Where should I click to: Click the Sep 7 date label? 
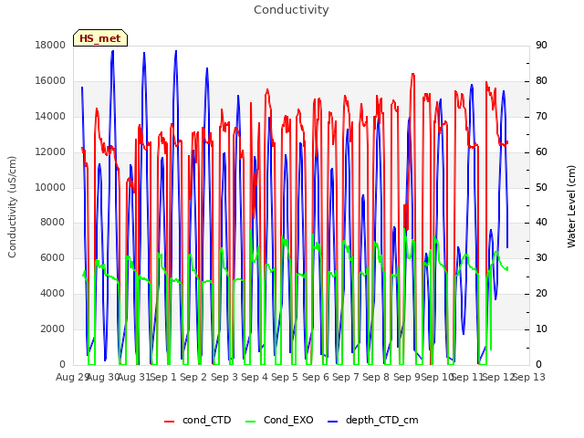346,377
